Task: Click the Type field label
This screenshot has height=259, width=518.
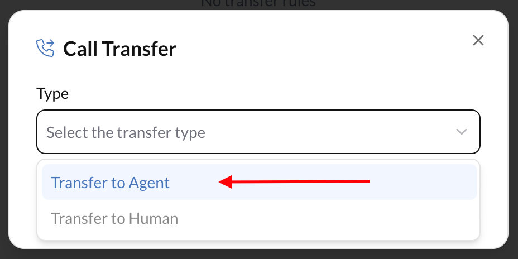Action: click(x=52, y=93)
